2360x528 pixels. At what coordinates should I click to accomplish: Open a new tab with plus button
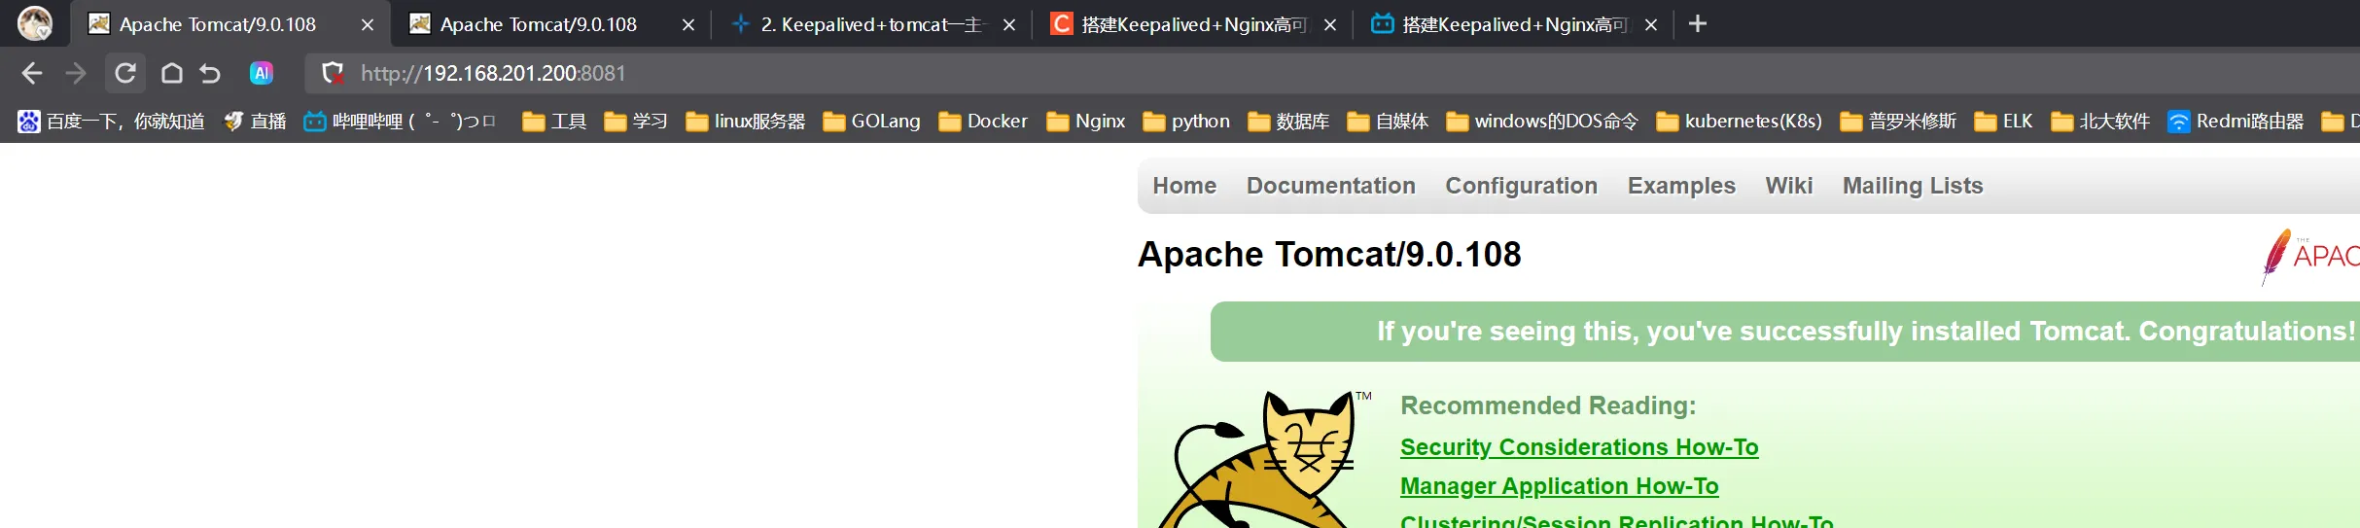click(x=1698, y=24)
